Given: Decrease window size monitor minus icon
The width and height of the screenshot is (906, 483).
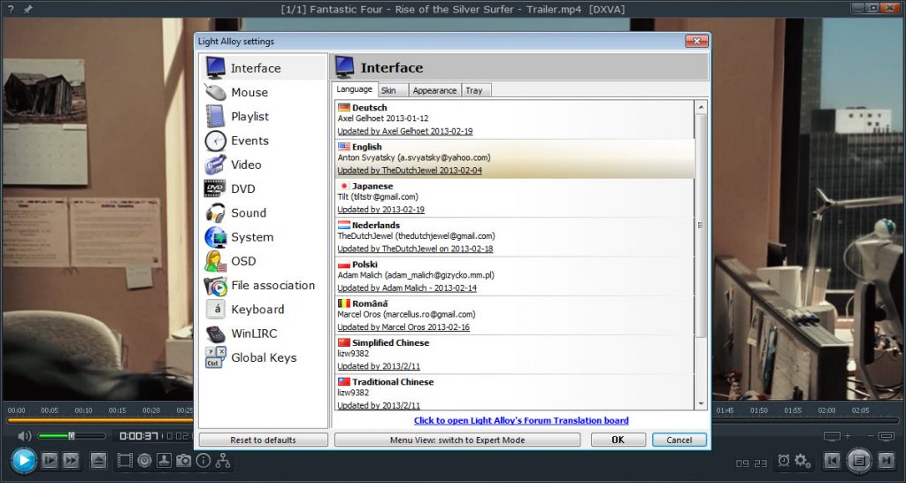Looking at the screenshot, I should (882, 436).
